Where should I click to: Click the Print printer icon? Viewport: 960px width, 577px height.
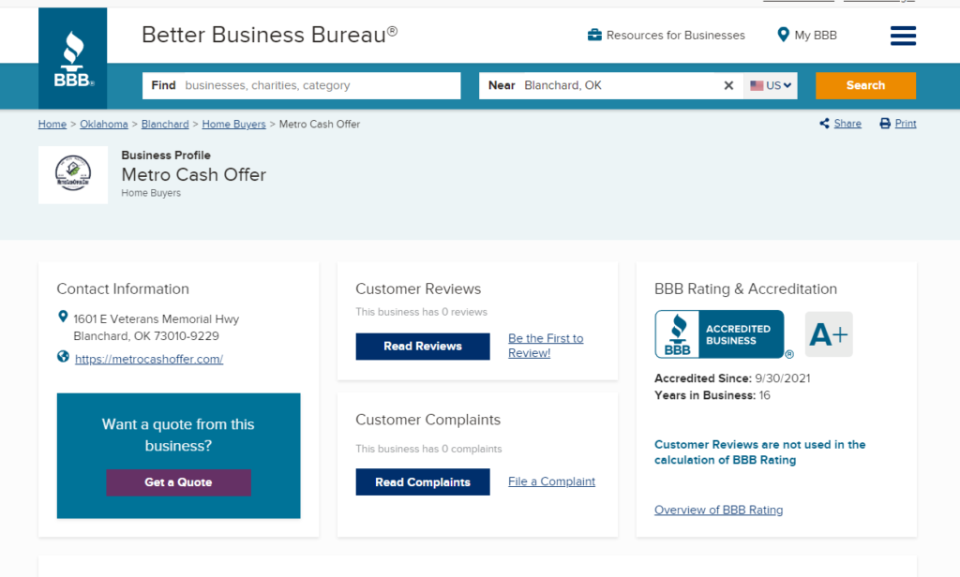coord(885,124)
